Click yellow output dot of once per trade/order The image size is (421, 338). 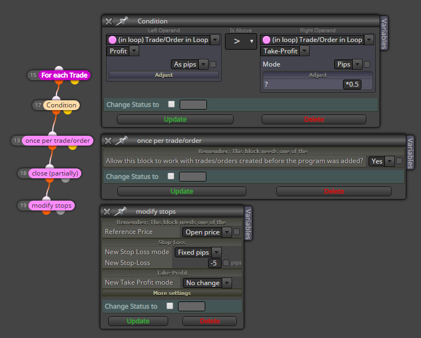73,147
